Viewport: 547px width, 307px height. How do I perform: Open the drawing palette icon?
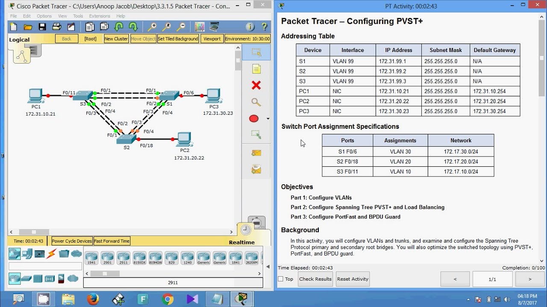click(200, 27)
